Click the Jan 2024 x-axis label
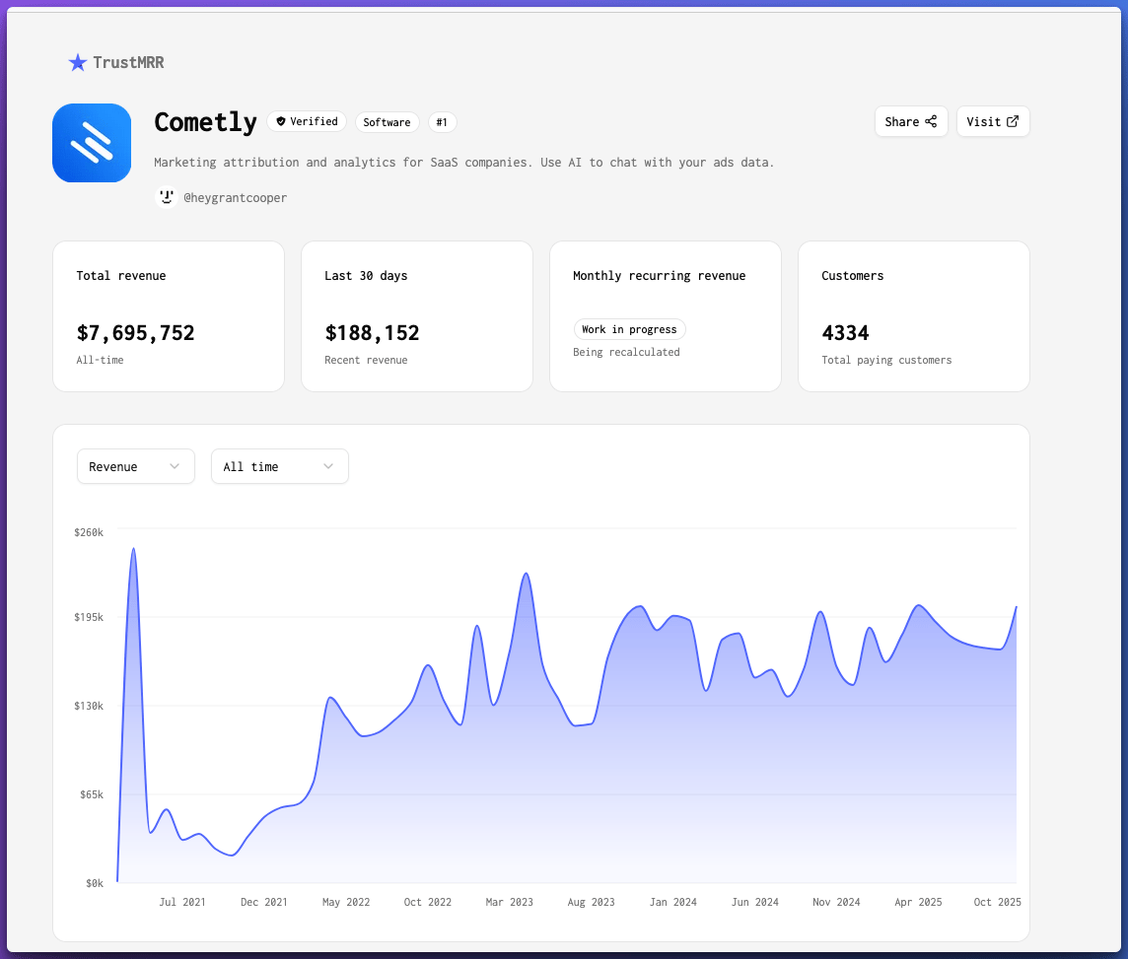Viewport: 1128px width, 959px height. tap(673, 902)
